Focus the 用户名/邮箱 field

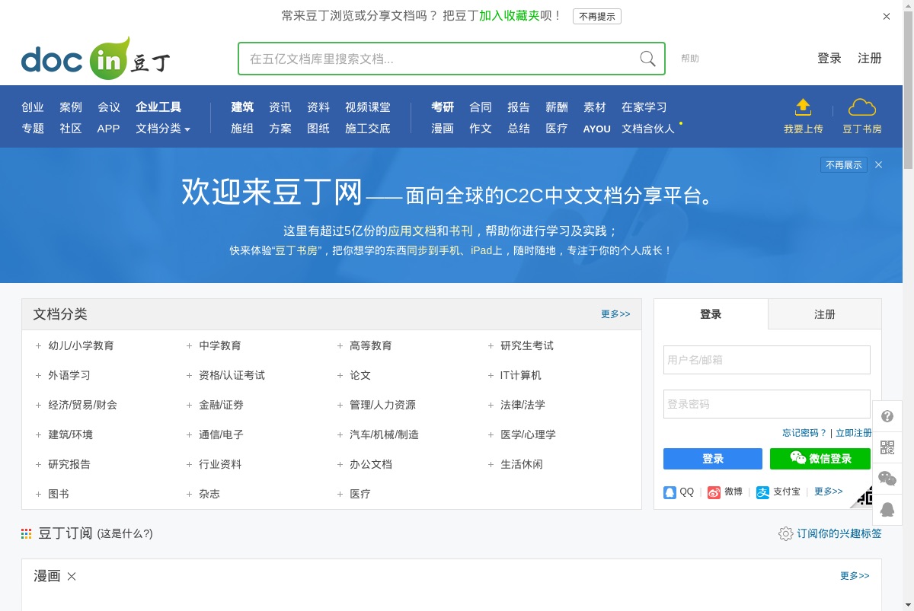[x=767, y=360]
